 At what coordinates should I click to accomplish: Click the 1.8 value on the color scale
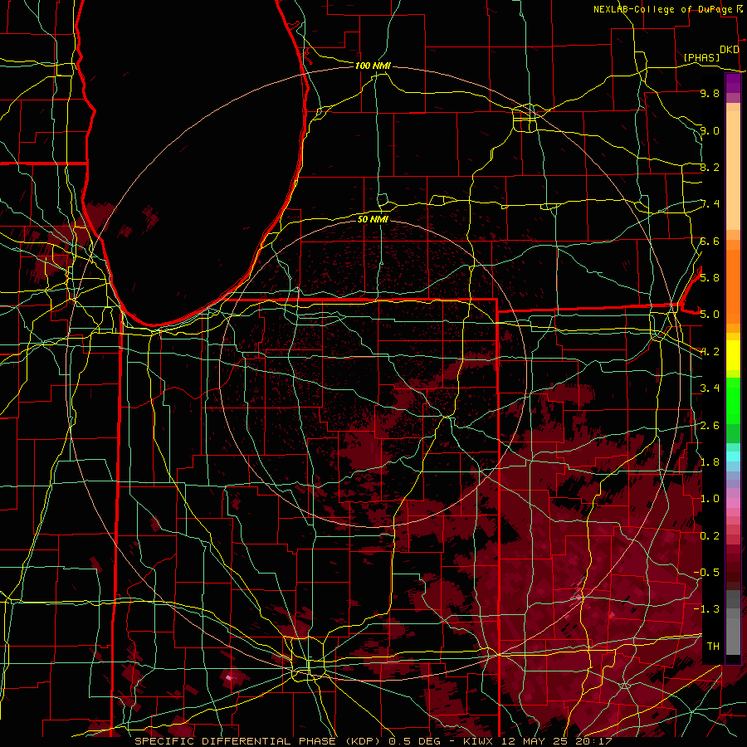pos(710,461)
